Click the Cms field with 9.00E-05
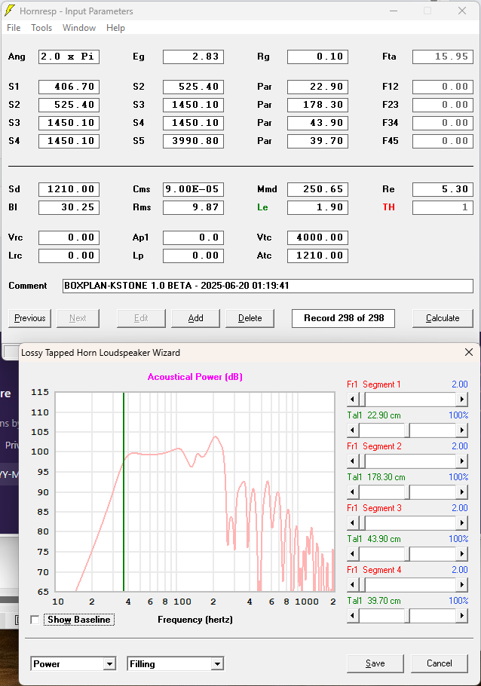The height and width of the screenshot is (686, 481). pos(194,189)
